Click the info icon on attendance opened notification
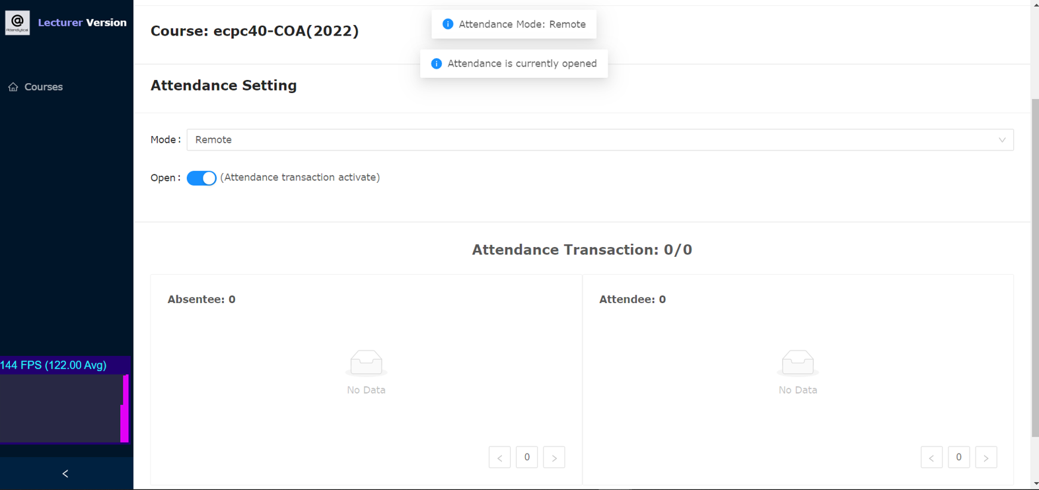This screenshot has height=490, width=1039. coord(436,63)
